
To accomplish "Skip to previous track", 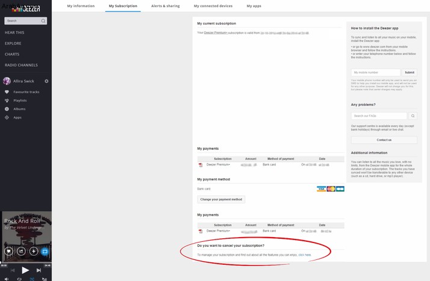I will point(13,270).
